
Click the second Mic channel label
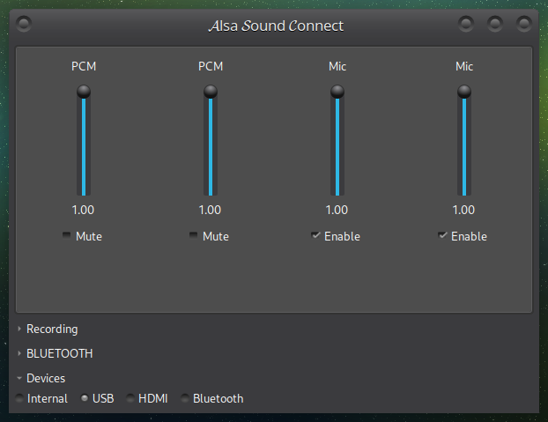pos(464,66)
